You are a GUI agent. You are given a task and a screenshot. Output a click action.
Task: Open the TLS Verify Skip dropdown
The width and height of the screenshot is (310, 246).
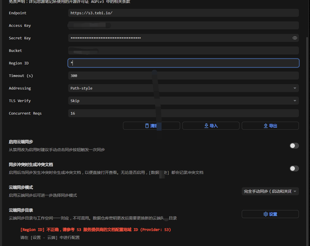[183, 101]
